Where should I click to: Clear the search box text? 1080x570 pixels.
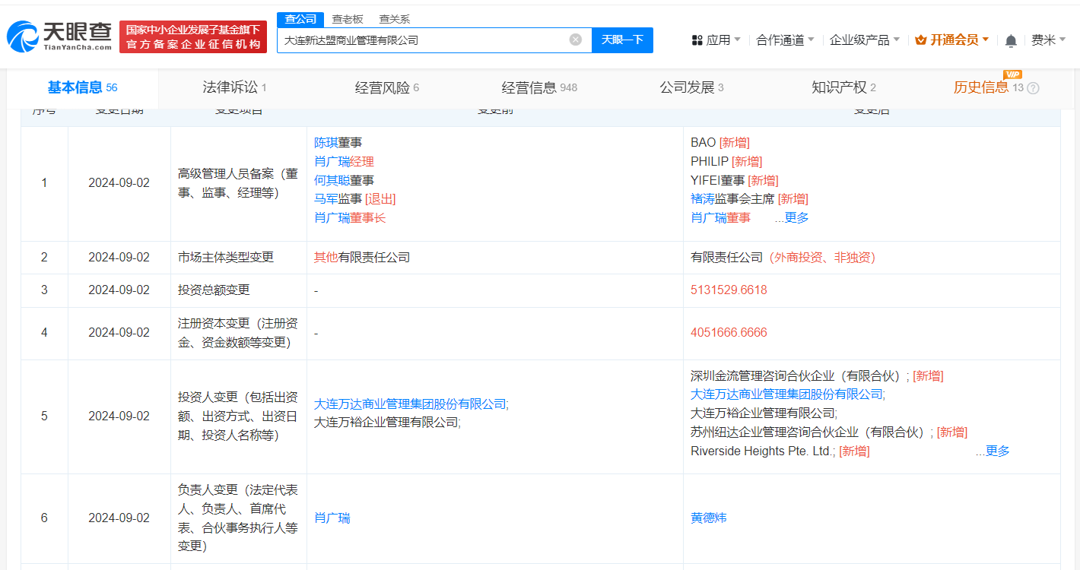(x=576, y=40)
